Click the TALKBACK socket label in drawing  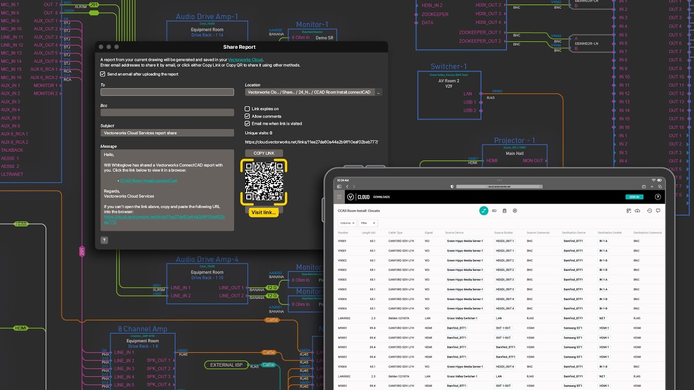[x=12, y=150]
